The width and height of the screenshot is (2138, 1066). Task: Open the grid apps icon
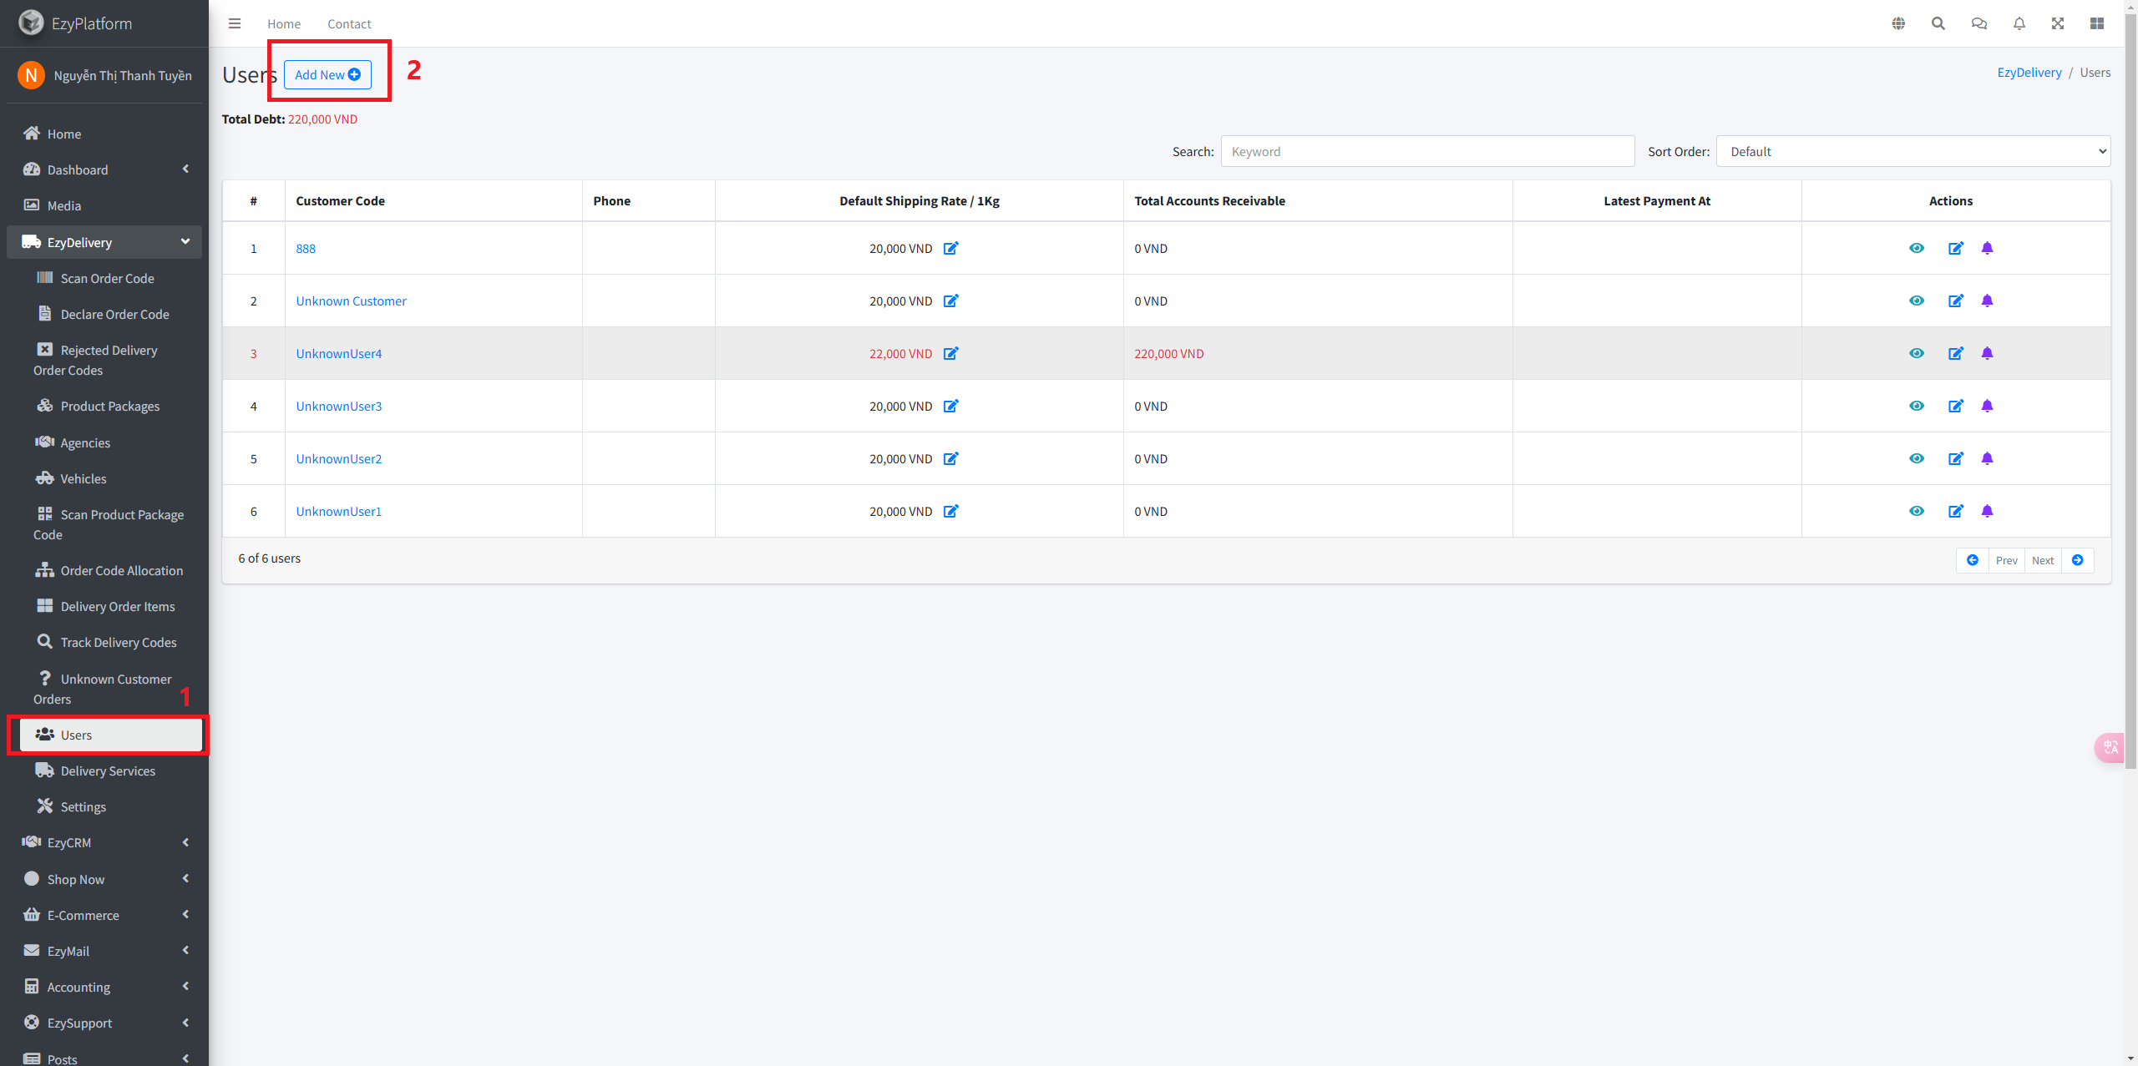(x=2097, y=23)
